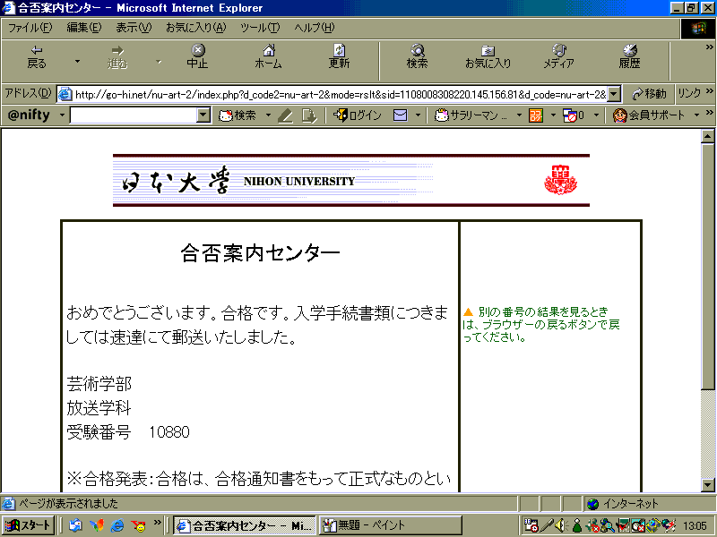717x537 pixels.
Task: Open the @nifty logo dropdown arrow
Action: [x=62, y=115]
